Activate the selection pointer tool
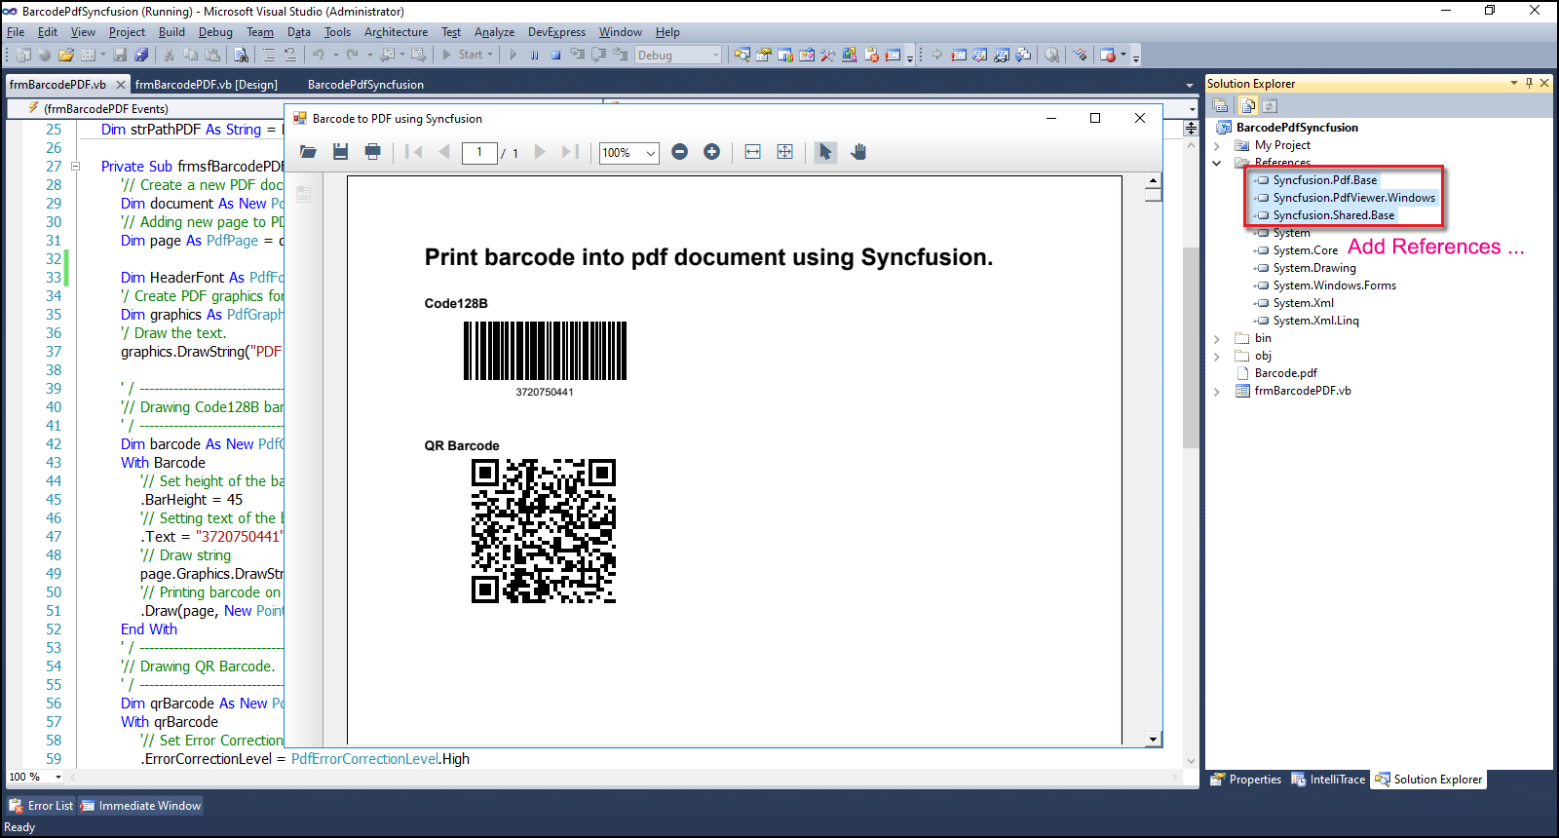Viewport: 1559px width, 838px height. [825, 152]
